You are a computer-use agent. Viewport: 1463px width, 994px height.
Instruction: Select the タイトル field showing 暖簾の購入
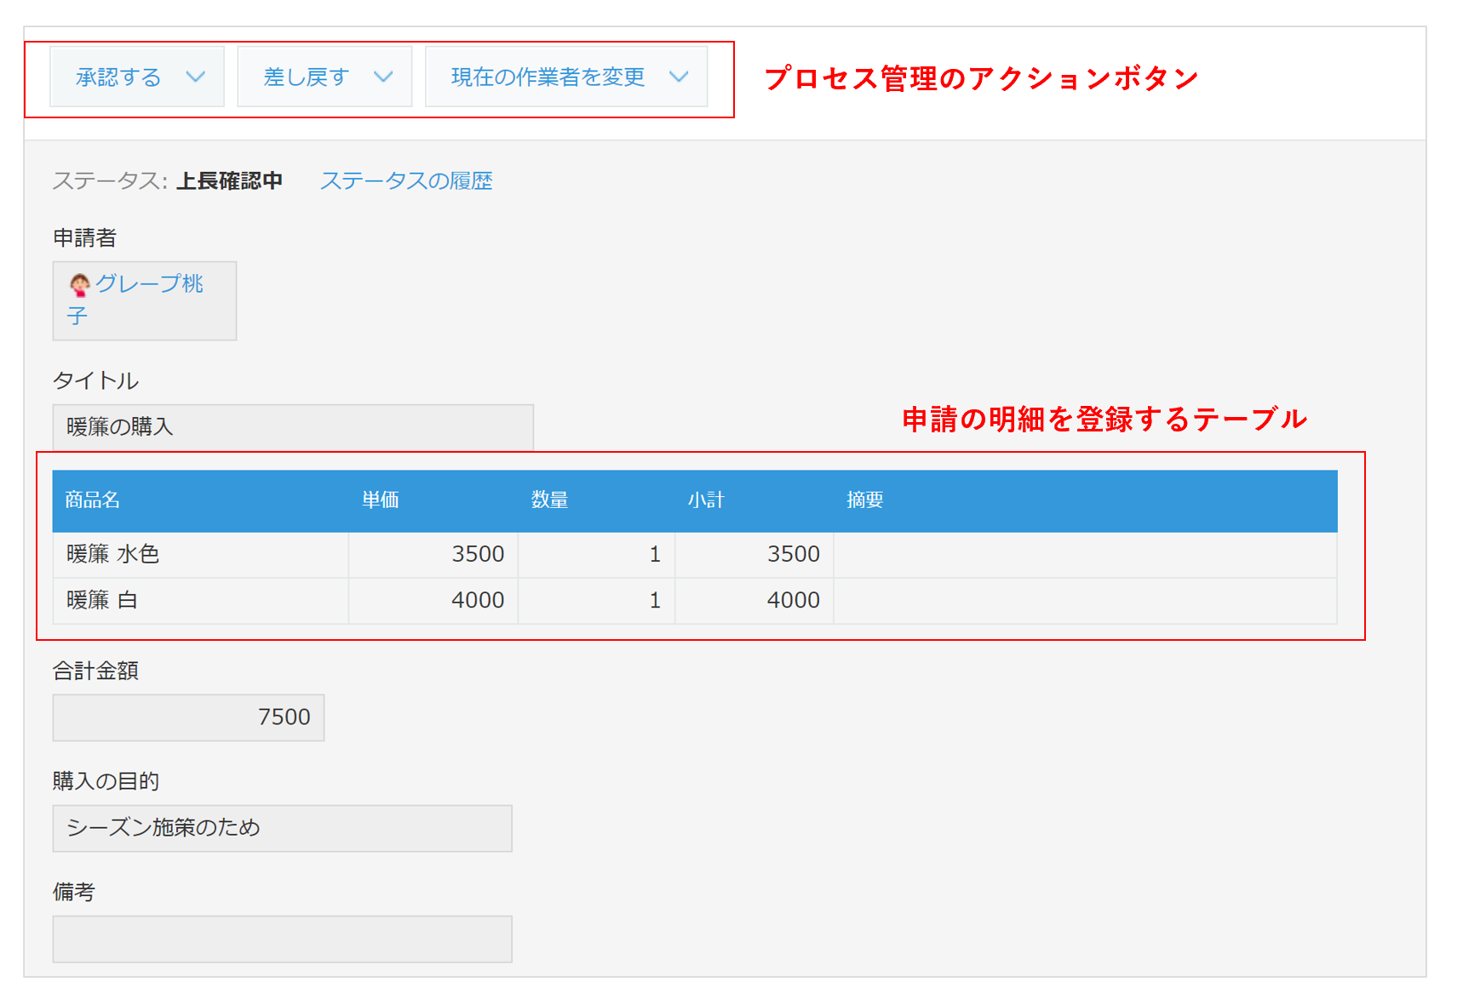point(292,427)
